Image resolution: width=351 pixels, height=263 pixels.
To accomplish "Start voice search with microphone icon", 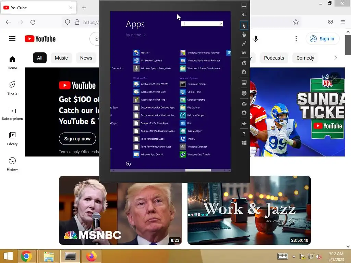I will (256, 39).
